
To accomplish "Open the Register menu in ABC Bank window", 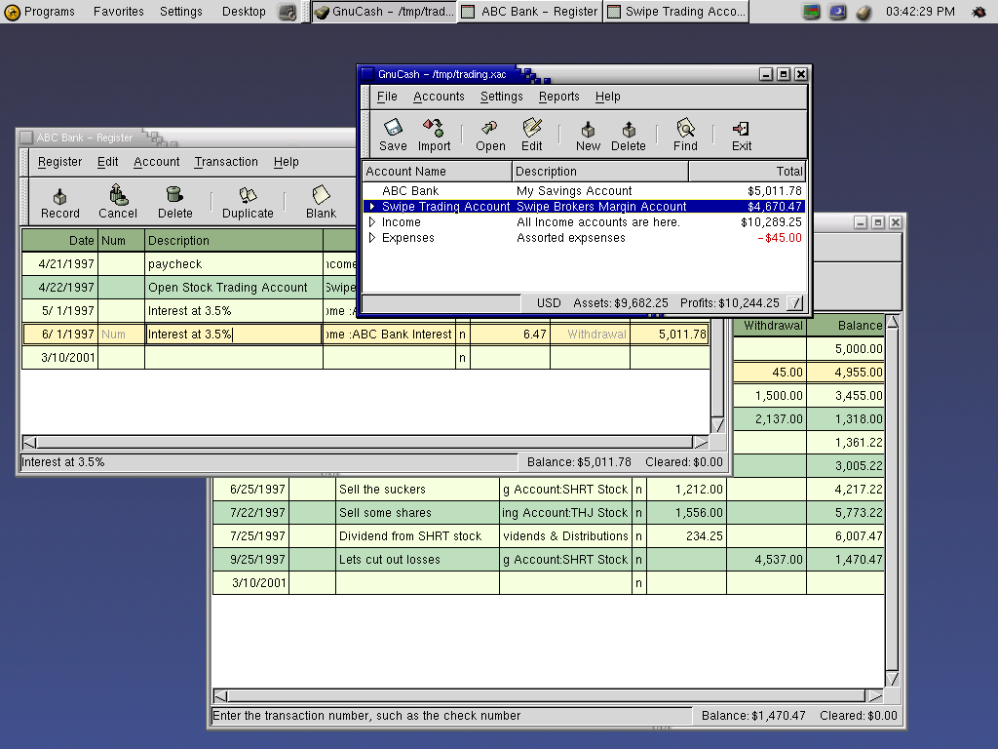I will [x=59, y=162].
